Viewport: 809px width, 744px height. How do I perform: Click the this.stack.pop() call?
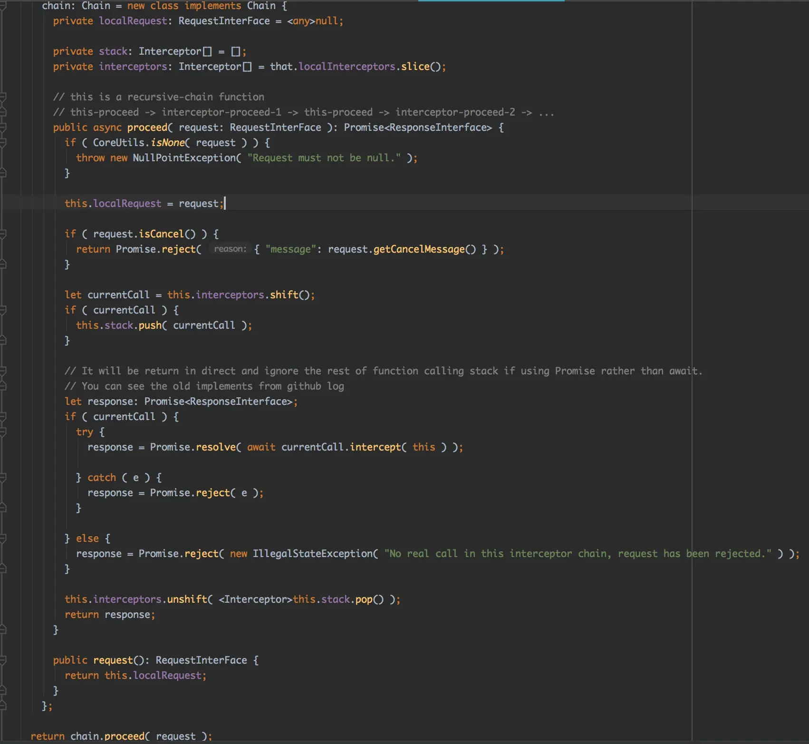[x=338, y=599]
